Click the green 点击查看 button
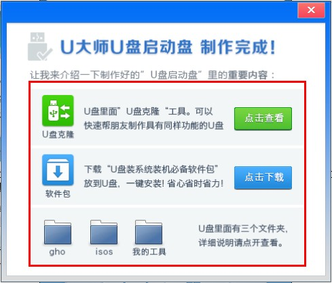This screenshot has width=332, height=283. coord(263,119)
